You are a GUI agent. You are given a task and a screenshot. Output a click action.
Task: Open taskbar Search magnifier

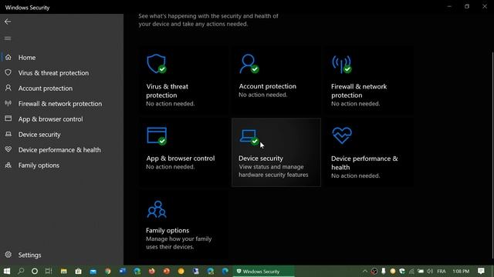[x=21, y=271]
